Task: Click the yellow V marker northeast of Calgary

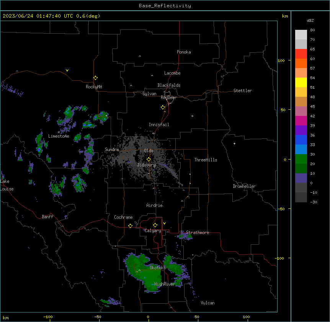Action: tap(164, 223)
